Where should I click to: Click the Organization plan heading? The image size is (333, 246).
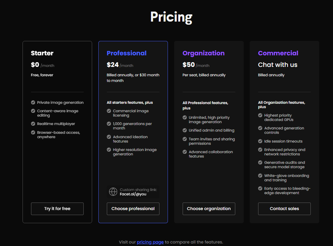pos(203,53)
